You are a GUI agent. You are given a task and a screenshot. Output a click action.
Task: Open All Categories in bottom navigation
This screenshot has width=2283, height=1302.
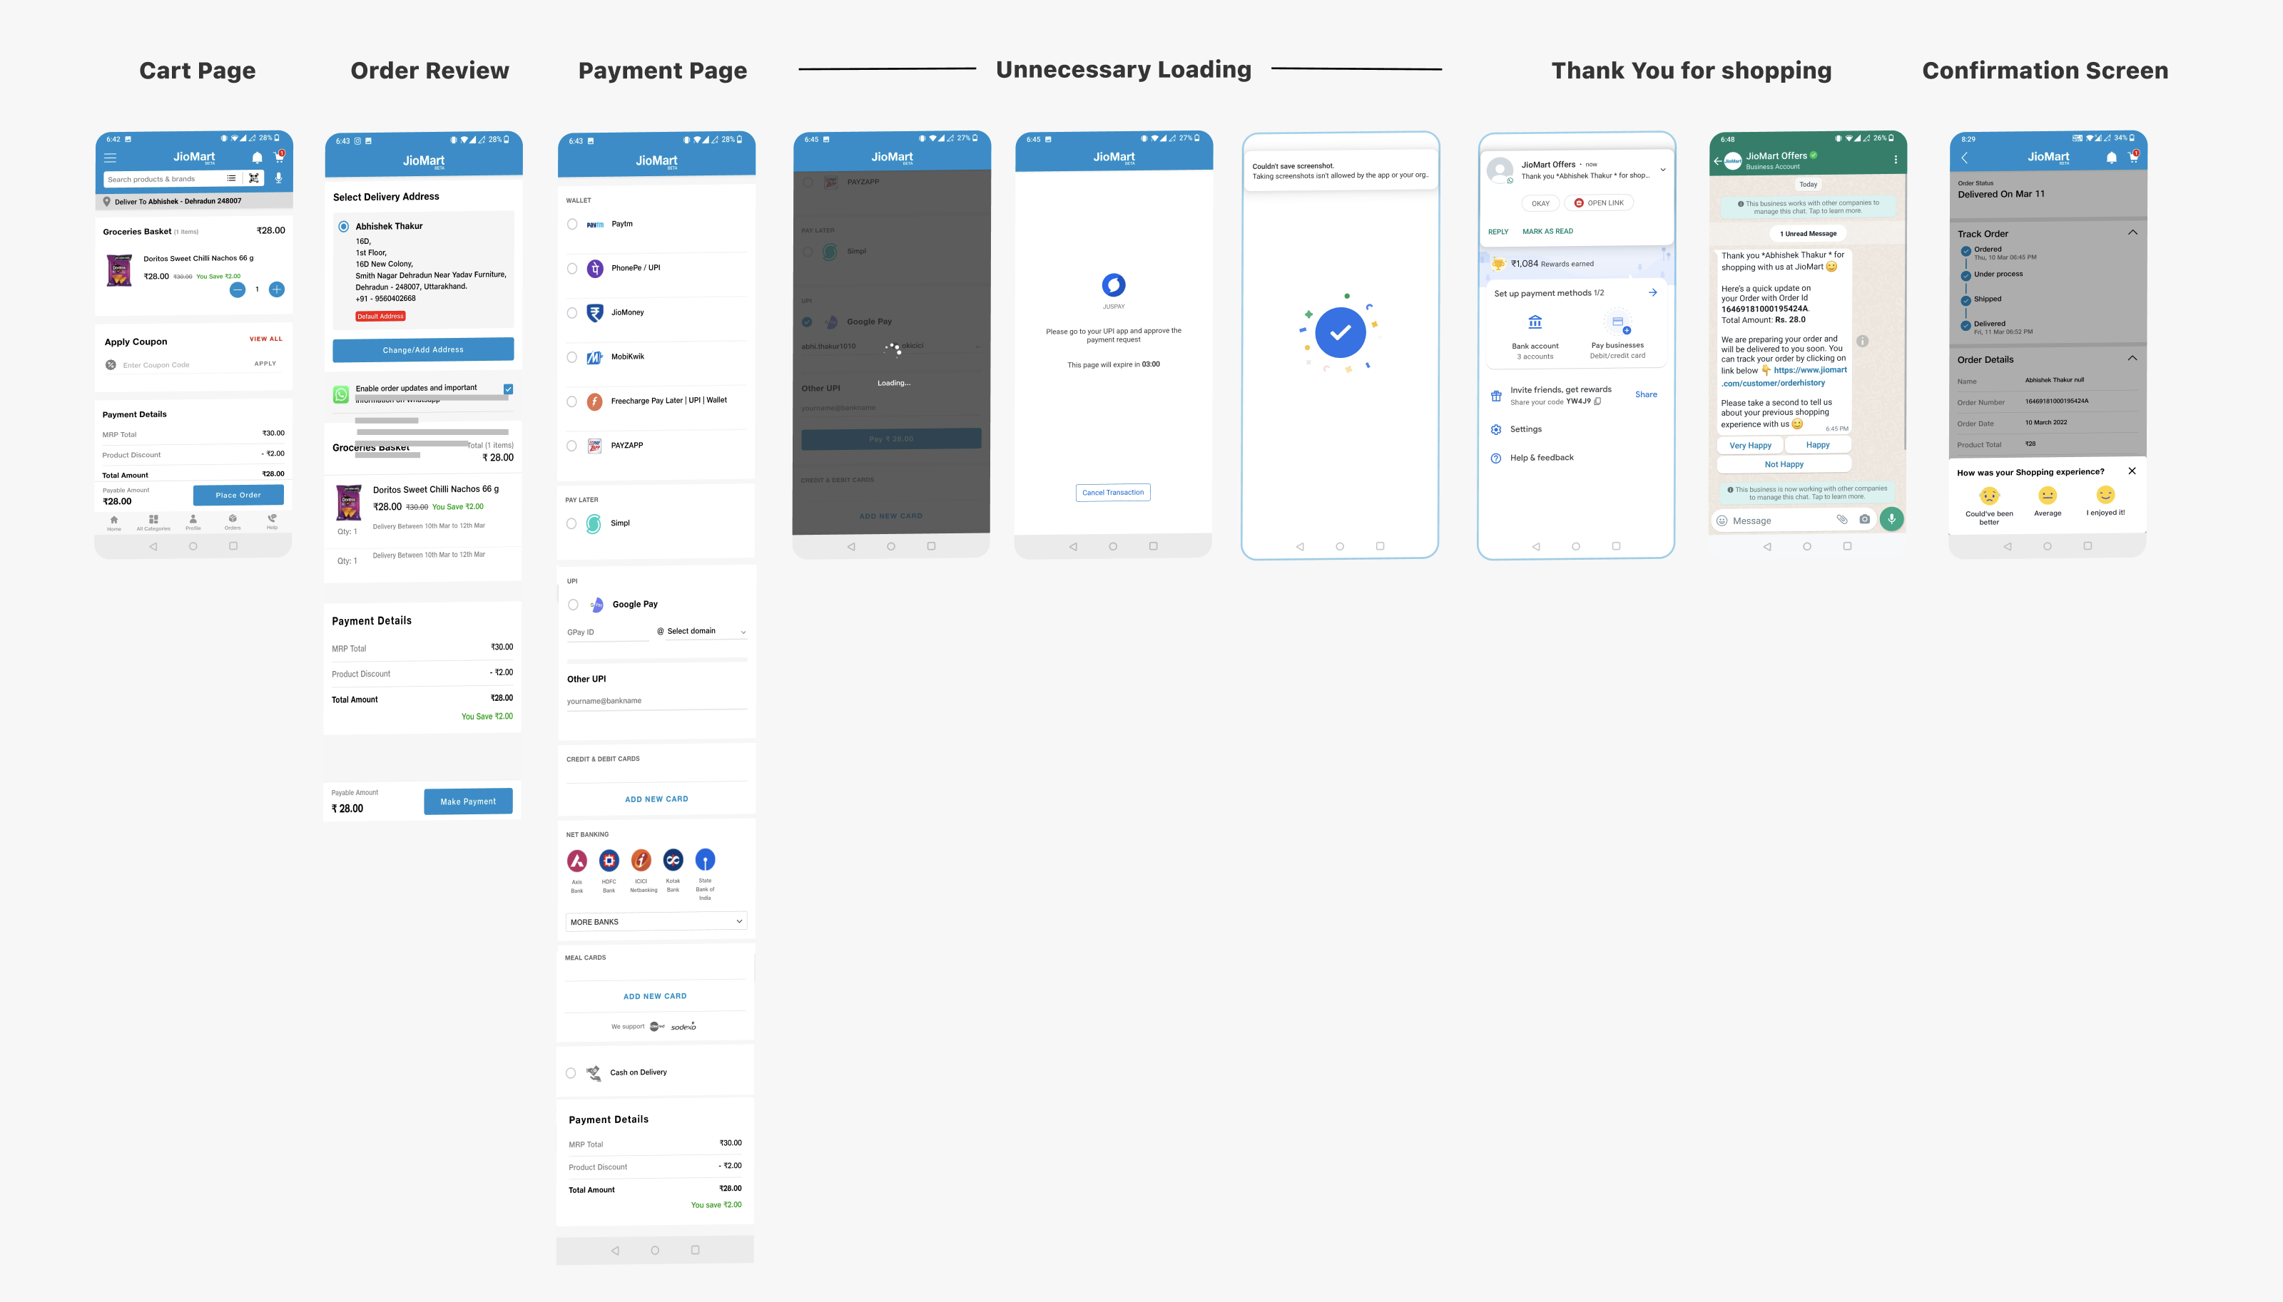click(153, 522)
